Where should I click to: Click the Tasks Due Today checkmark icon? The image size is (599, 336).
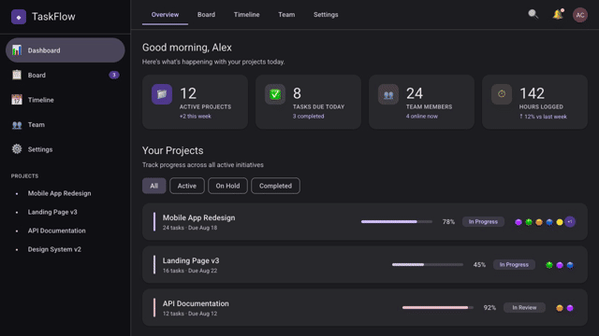[275, 94]
